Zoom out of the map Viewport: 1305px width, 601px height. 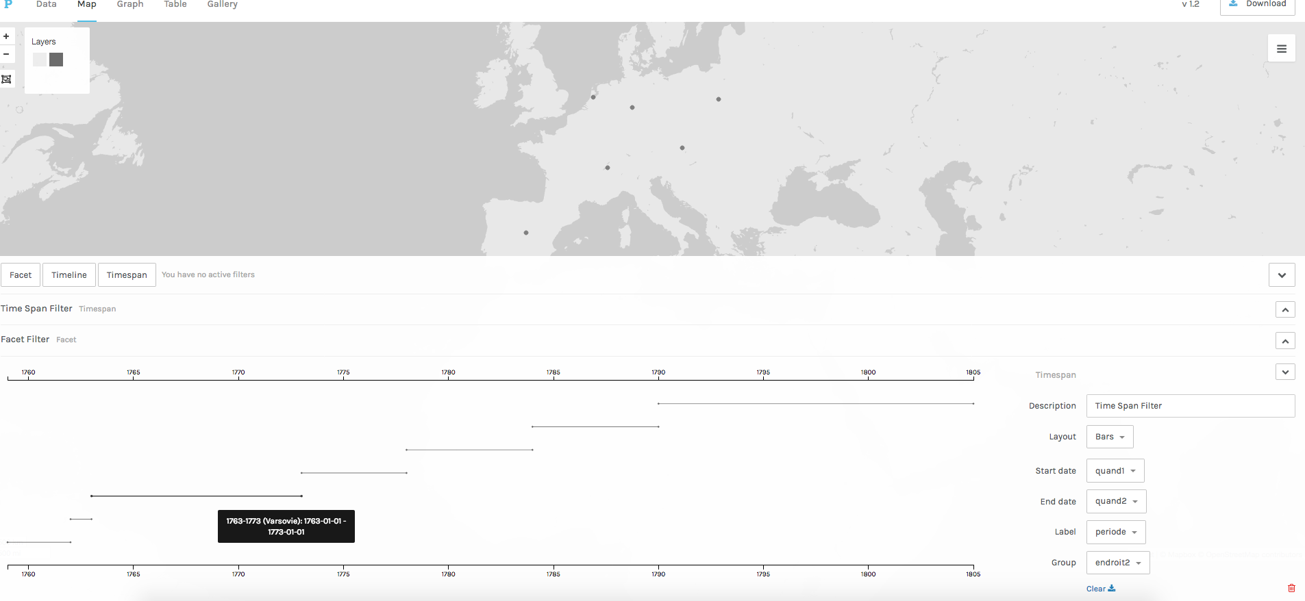6,54
